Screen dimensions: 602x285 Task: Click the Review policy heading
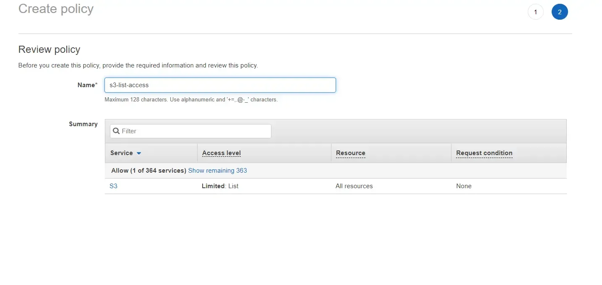[49, 49]
